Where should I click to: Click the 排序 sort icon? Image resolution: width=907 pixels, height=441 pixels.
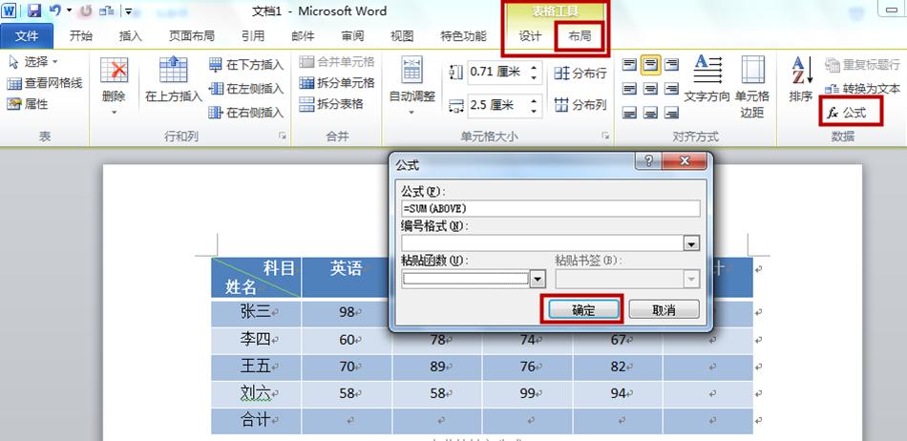click(802, 71)
